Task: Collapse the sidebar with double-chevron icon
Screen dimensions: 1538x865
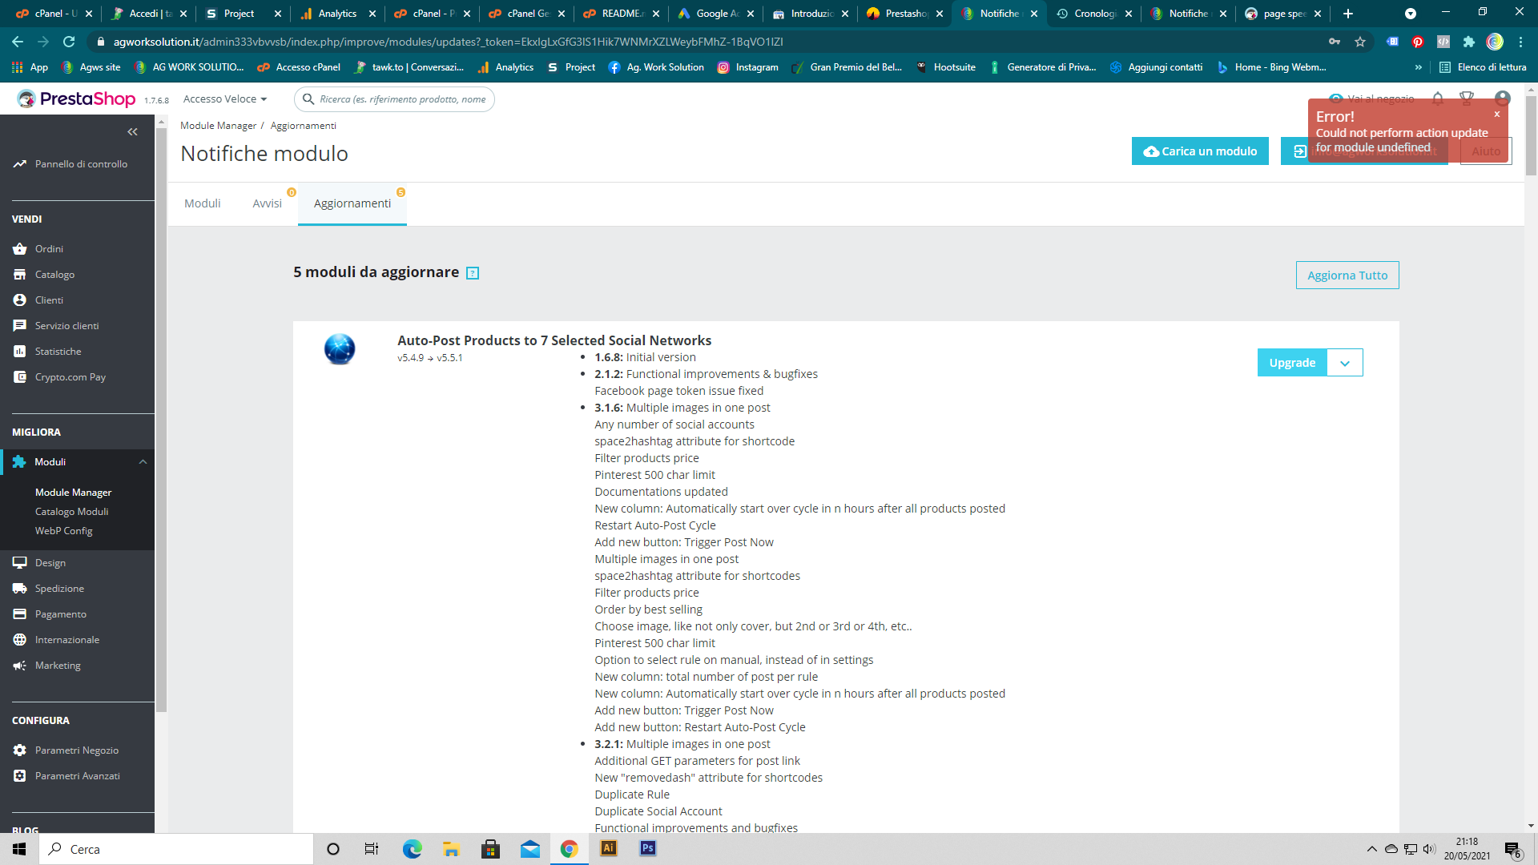Action: [132, 132]
